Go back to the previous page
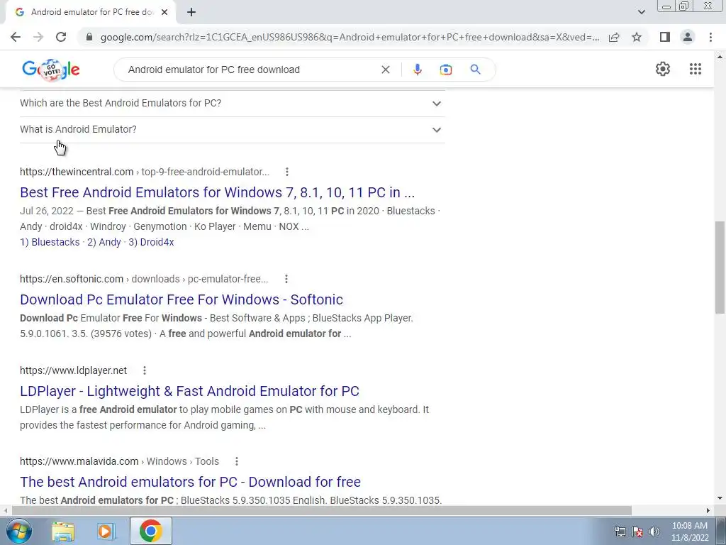This screenshot has width=726, height=545. pyautogui.click(x=16, y=37)
